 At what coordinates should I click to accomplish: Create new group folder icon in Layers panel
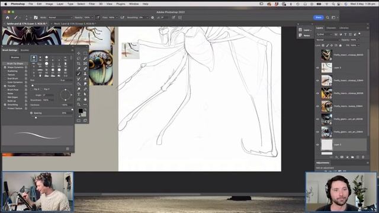[x=352, y=157]
